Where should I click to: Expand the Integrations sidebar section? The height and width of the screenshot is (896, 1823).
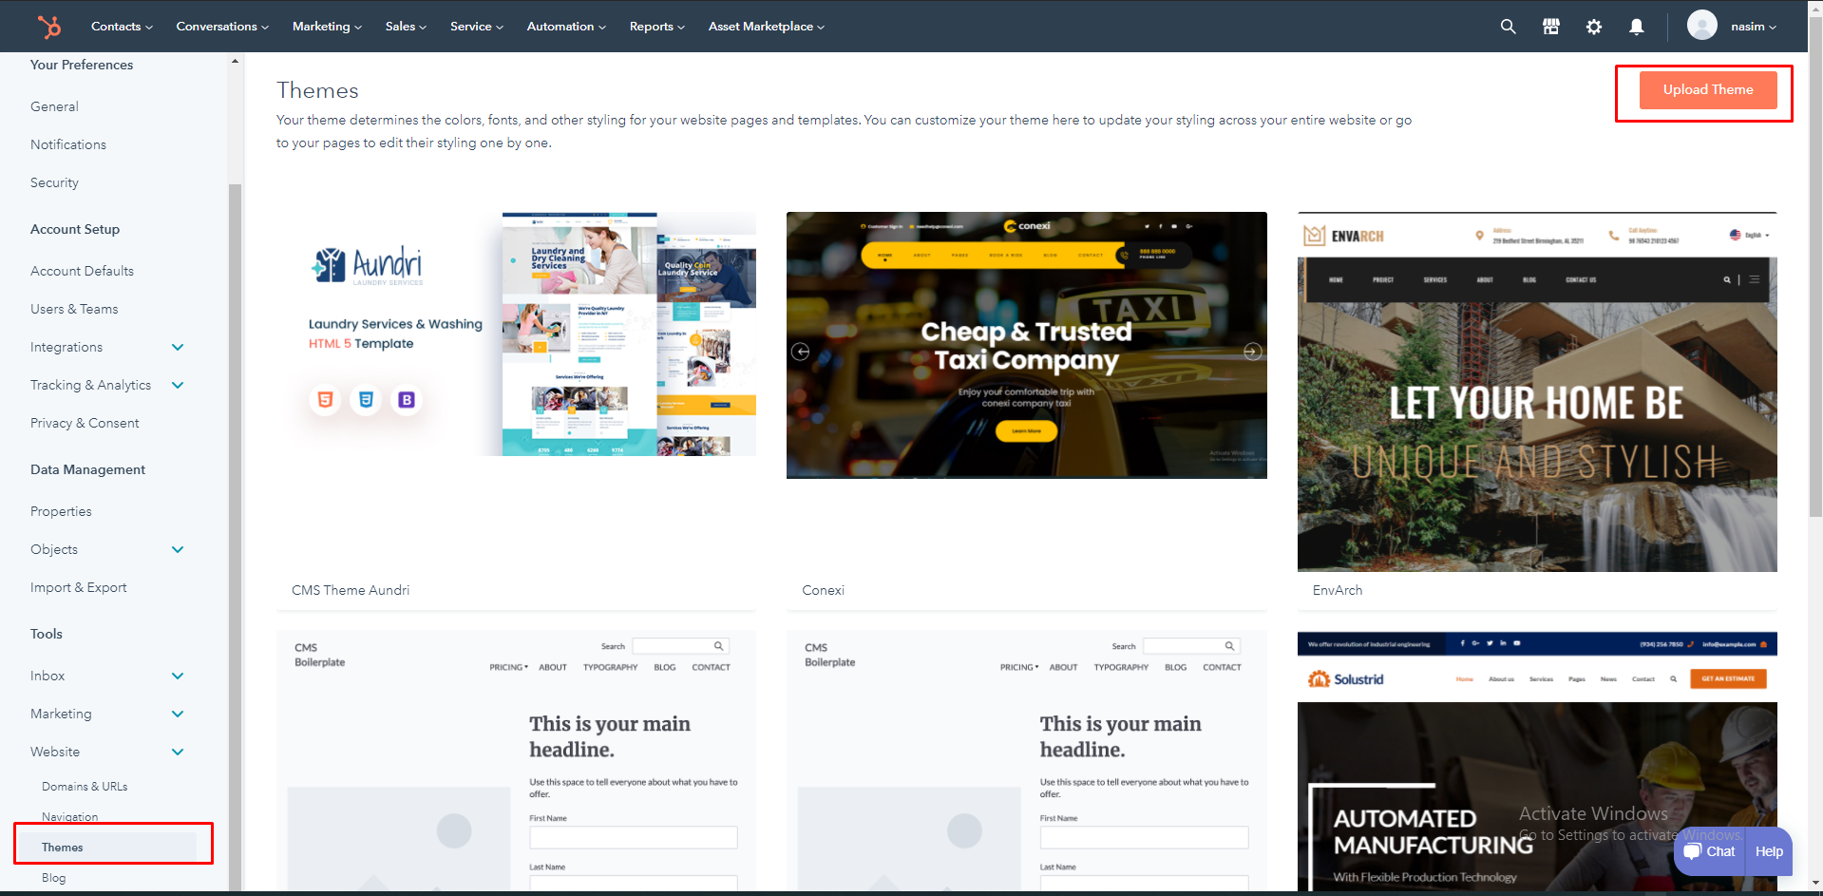(x=178, y=348)
